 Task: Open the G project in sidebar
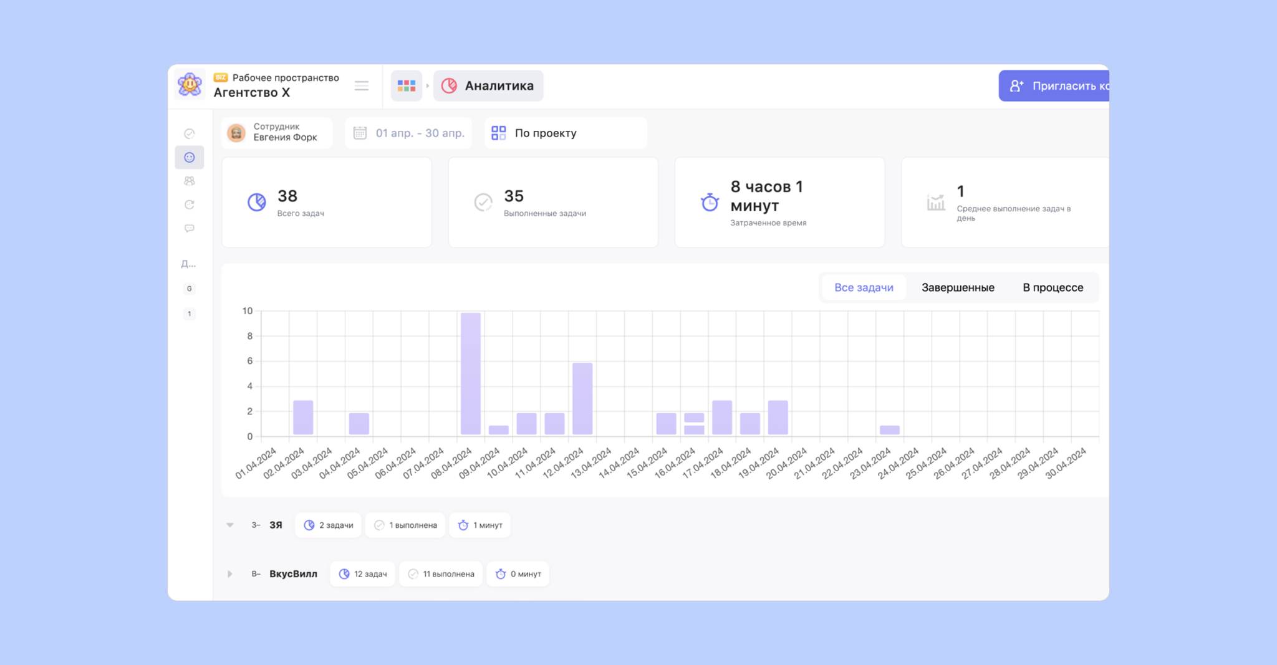pyautogui.click(x=190, y=289)
